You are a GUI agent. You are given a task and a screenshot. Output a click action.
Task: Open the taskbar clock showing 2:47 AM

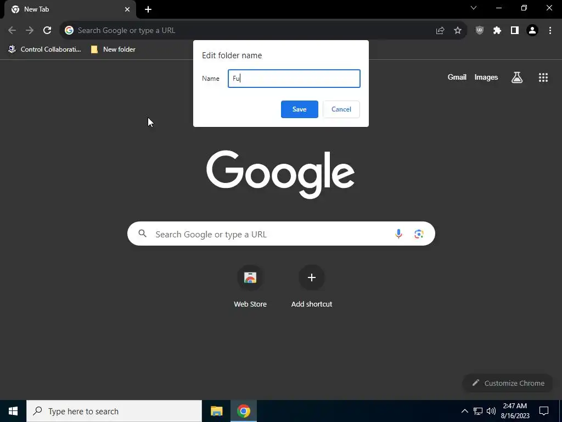click(515, 411)
